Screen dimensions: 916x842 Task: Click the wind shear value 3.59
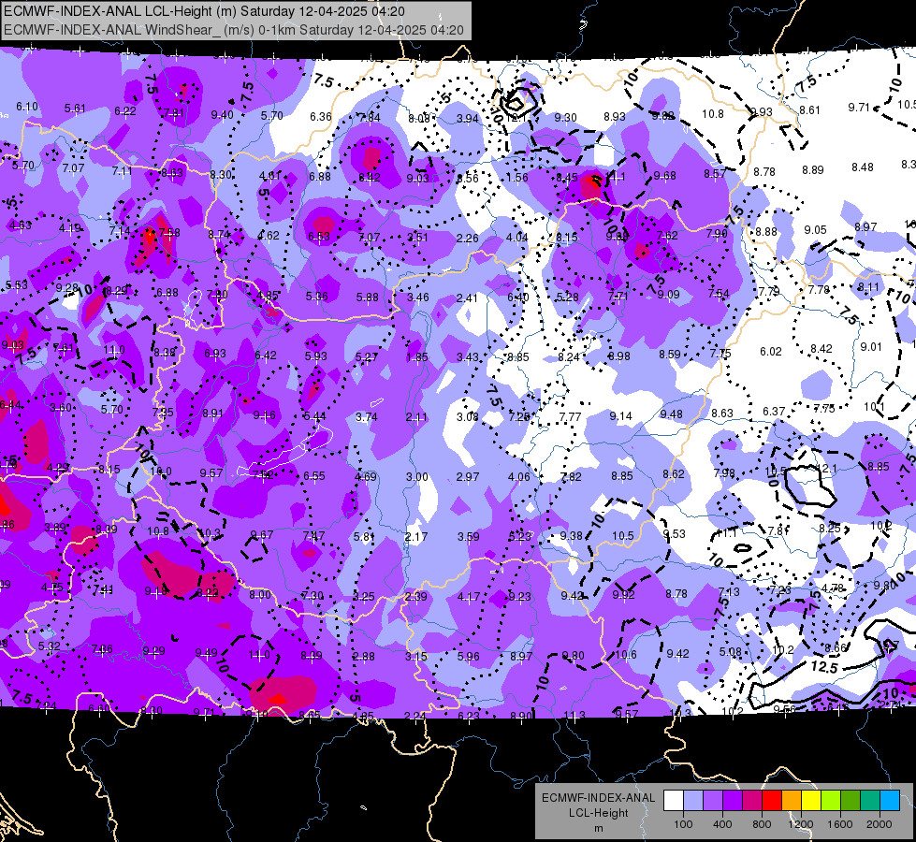point(469,536)
